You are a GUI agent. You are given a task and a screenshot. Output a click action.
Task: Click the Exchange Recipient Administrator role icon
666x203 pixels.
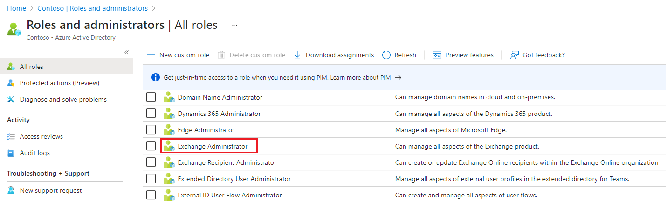pos(169,162)
